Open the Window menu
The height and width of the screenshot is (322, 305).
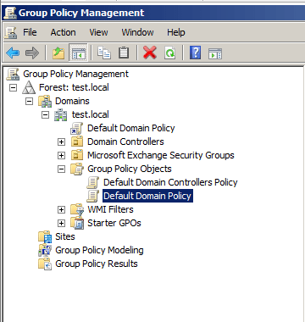(x=137, y=32)
